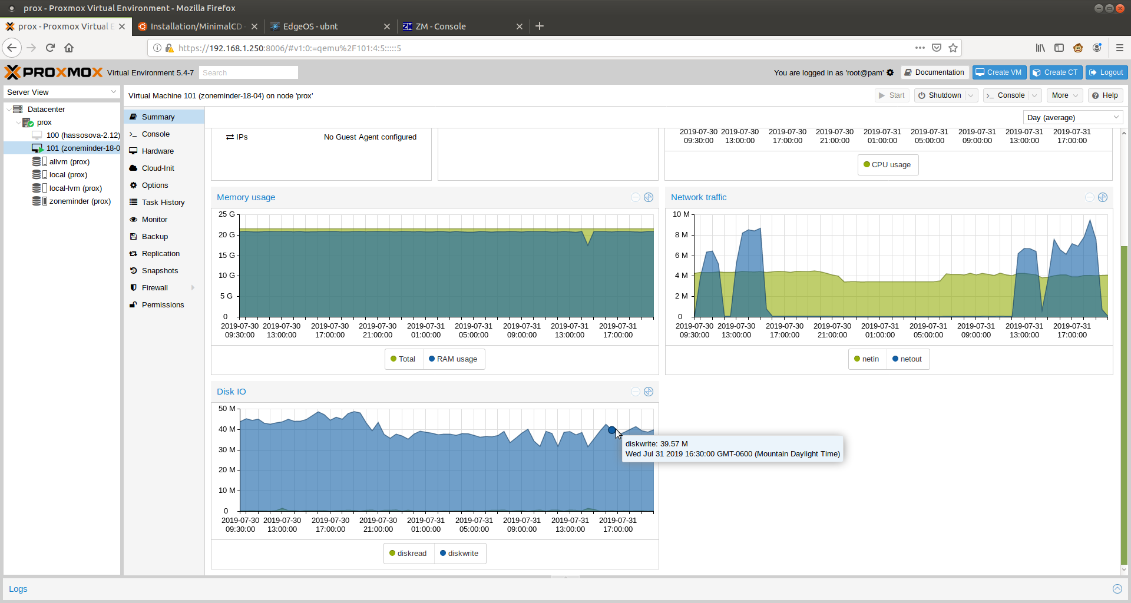Expand the Logs panel arrow
Viewport: 1131px width, 603px height.
tap(1117, 589)
